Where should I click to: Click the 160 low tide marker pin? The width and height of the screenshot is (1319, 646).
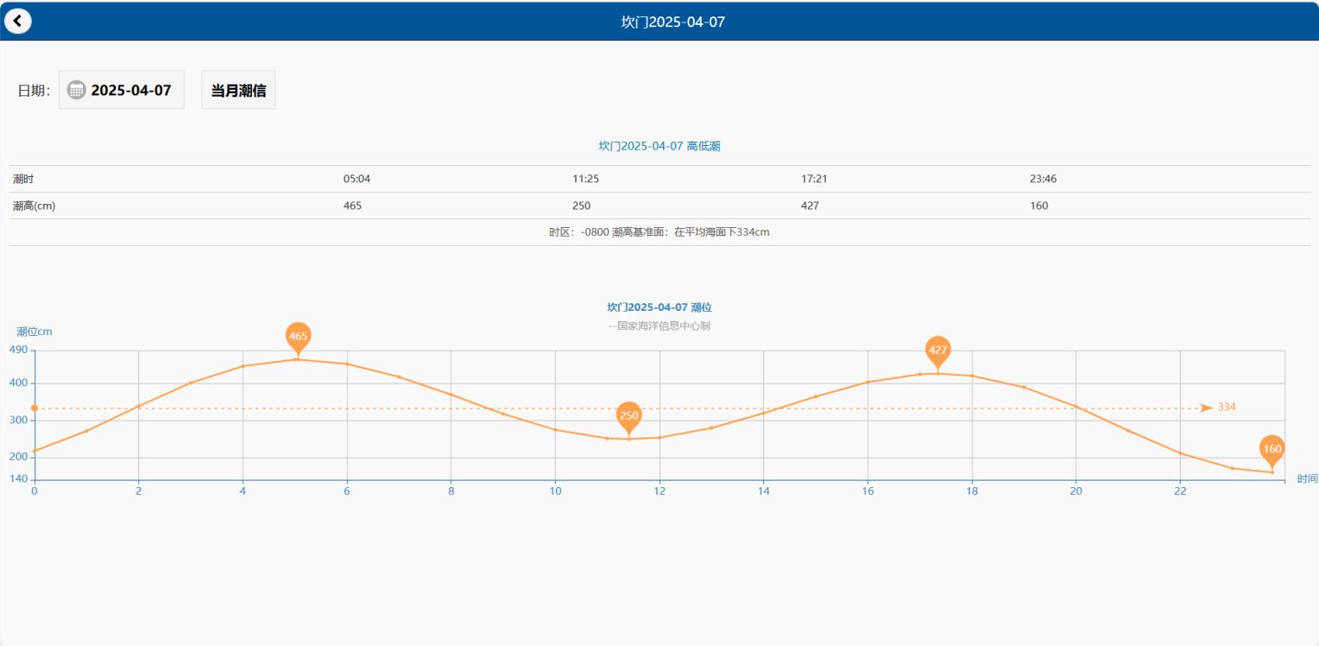[1272, 449]
